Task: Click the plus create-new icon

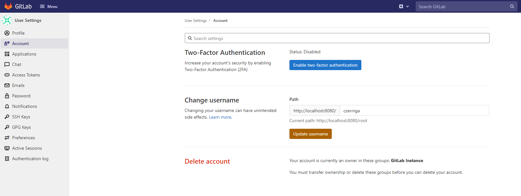Action: [401, 6]
